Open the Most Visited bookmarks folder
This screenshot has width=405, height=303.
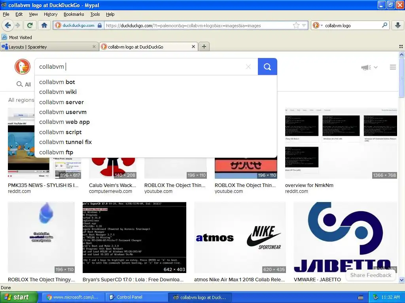(x=17, y=37)
